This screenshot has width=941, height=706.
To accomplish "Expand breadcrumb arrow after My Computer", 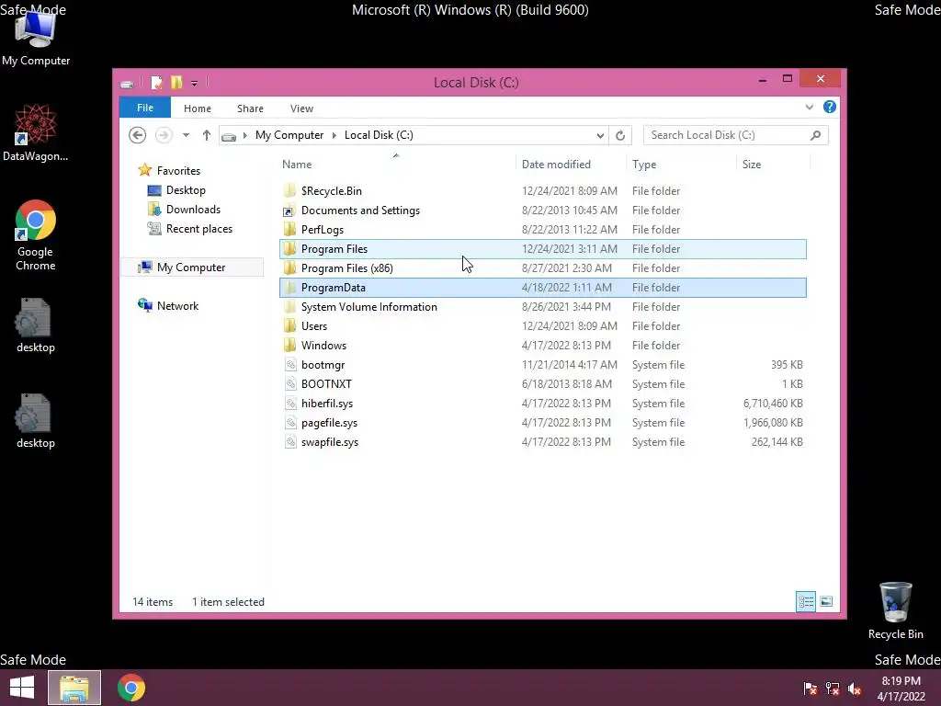I will click(334, 136).
